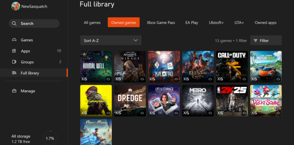Viewport: 294px width, 145px height.
Task: Open the Metro game tile
Action: pos(198,101)
